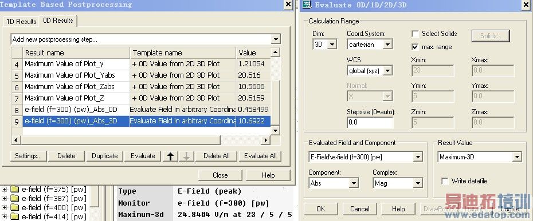This screenshot has width=533, height=221.
Task: Click the value cell 10.6922
Action: click(253, 121)
